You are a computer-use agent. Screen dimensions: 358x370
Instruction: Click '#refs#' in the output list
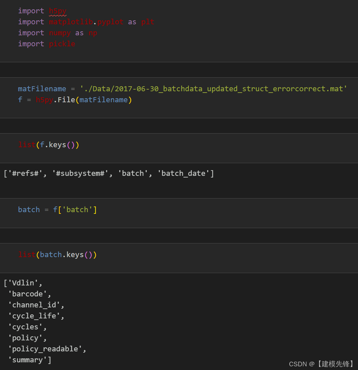[x=25, y=174]
